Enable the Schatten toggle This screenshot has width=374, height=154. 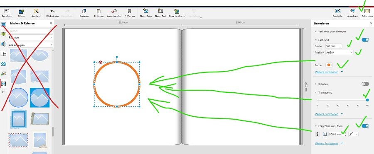point(365,84)
